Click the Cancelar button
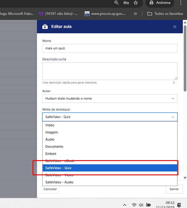Viewport: 187px width, 208px height. tap(50, 189)
